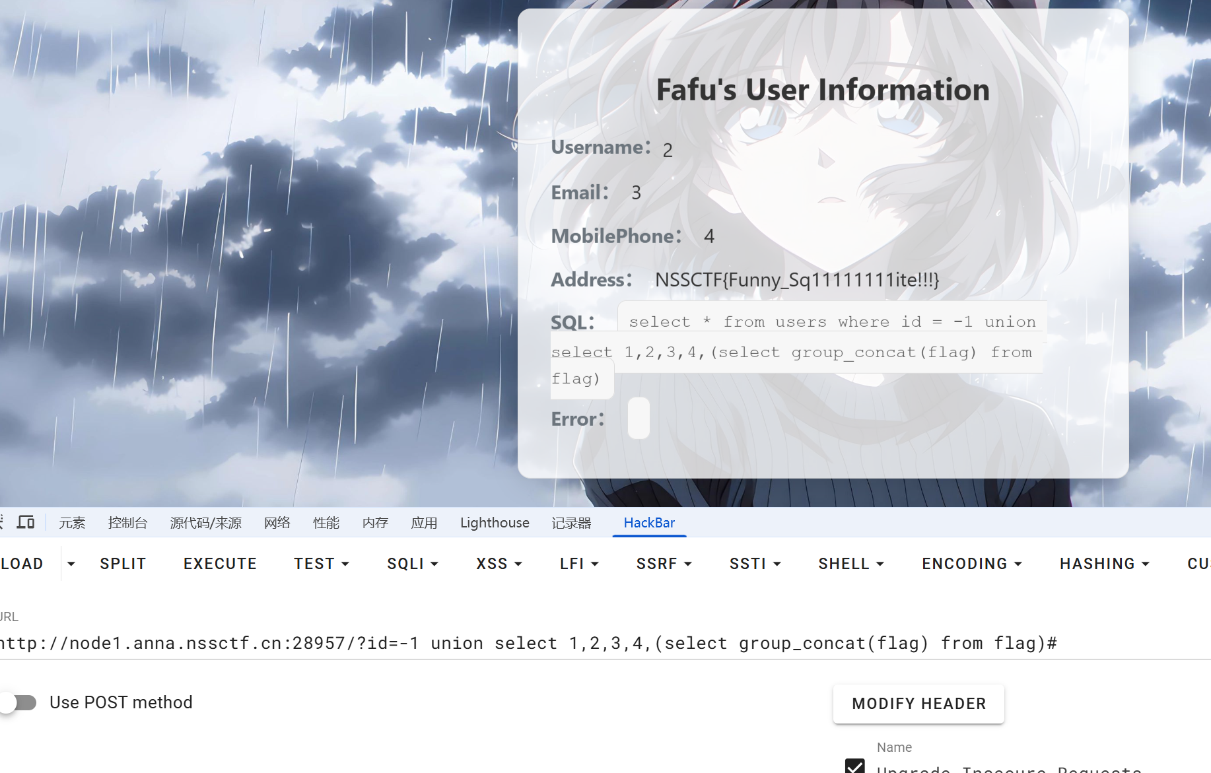
Task: Open the LFI dropdown menu
Action: (x=579, y=564)
